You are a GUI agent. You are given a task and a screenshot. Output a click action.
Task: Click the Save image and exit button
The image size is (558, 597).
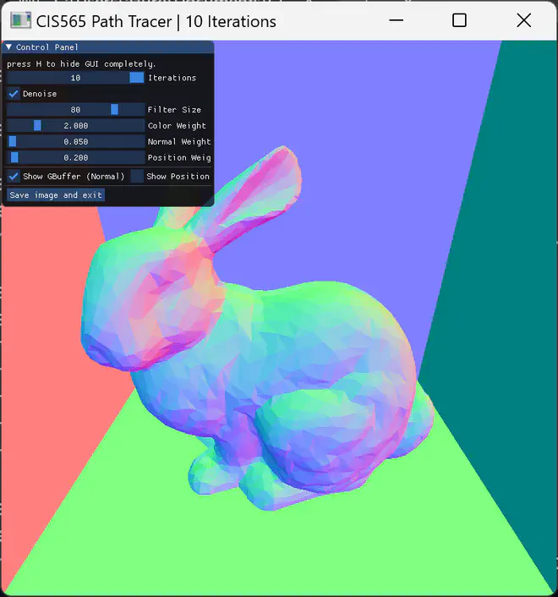point(56,195)
